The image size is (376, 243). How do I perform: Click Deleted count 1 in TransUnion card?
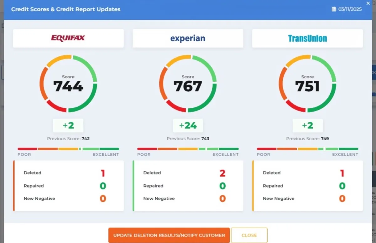(x=342, y=173)
